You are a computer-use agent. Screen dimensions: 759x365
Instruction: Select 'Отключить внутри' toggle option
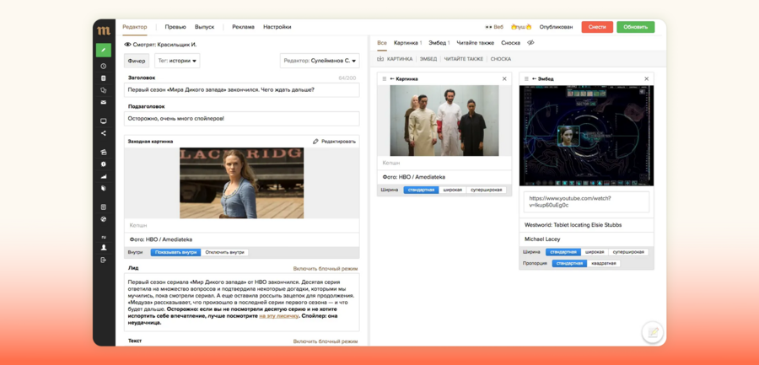tap(225, 252)
